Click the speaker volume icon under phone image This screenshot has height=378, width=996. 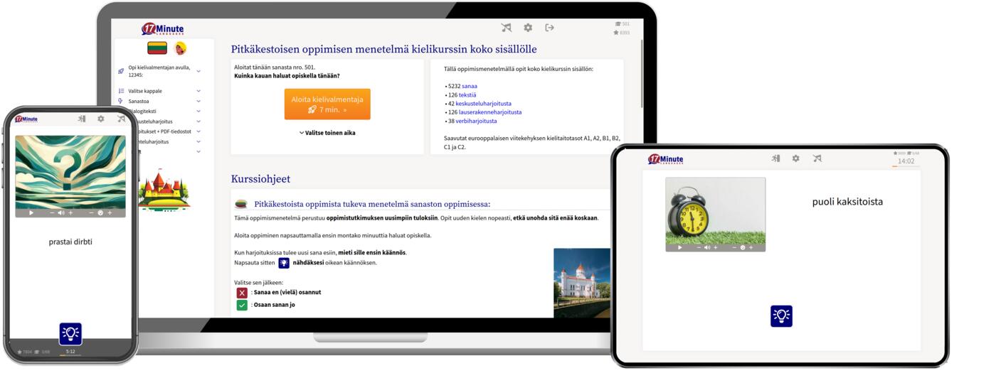click(61, 212)
